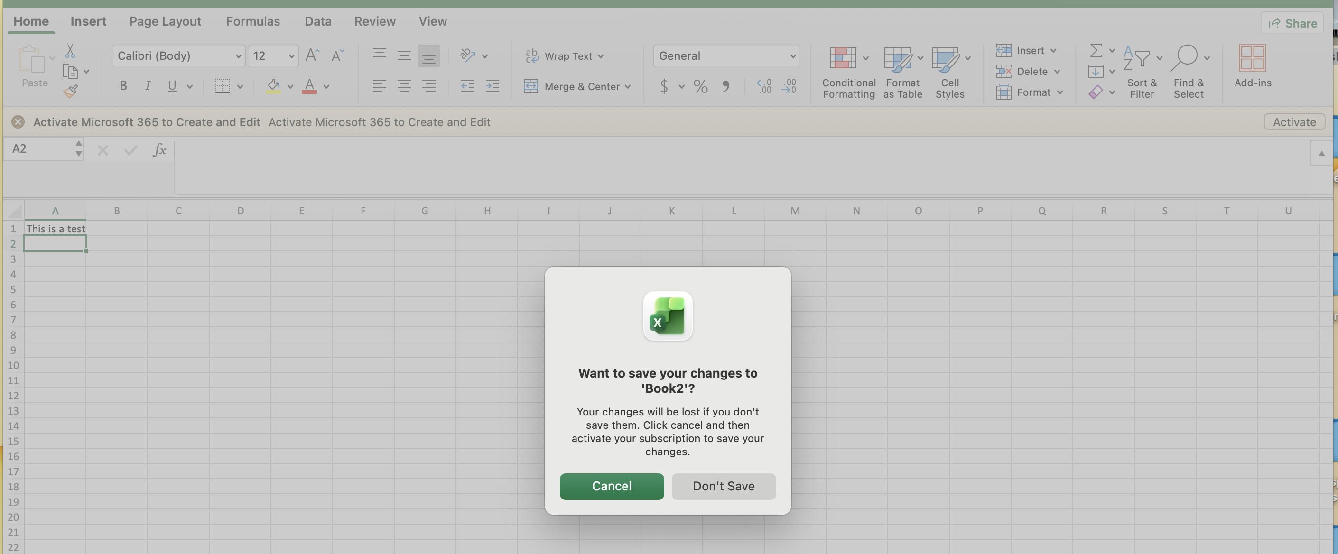The image size is (1338, 554).
Task: Click the insert function fx icon
Action: [159, 150]
